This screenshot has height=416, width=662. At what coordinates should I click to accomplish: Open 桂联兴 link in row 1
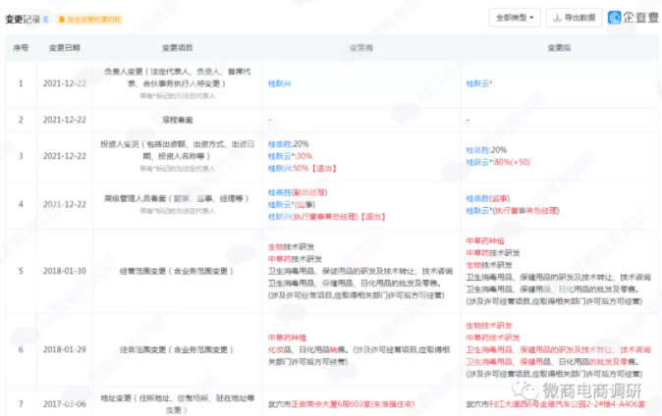pyautogui.click(x=281, y=83)
